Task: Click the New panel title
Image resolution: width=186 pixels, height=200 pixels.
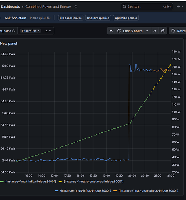Action: click(x=9, y=44)
